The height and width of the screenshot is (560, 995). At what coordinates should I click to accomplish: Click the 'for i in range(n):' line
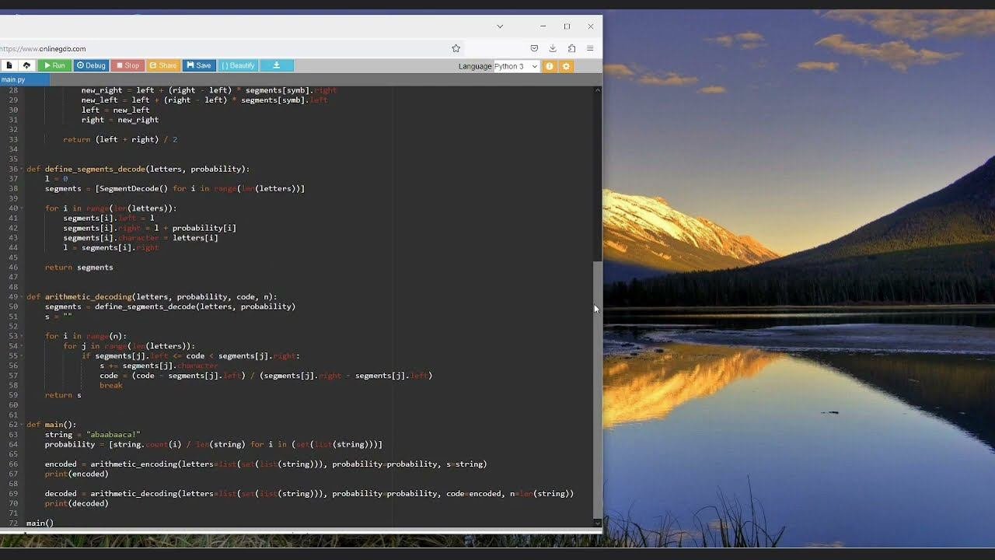[86, 336]
